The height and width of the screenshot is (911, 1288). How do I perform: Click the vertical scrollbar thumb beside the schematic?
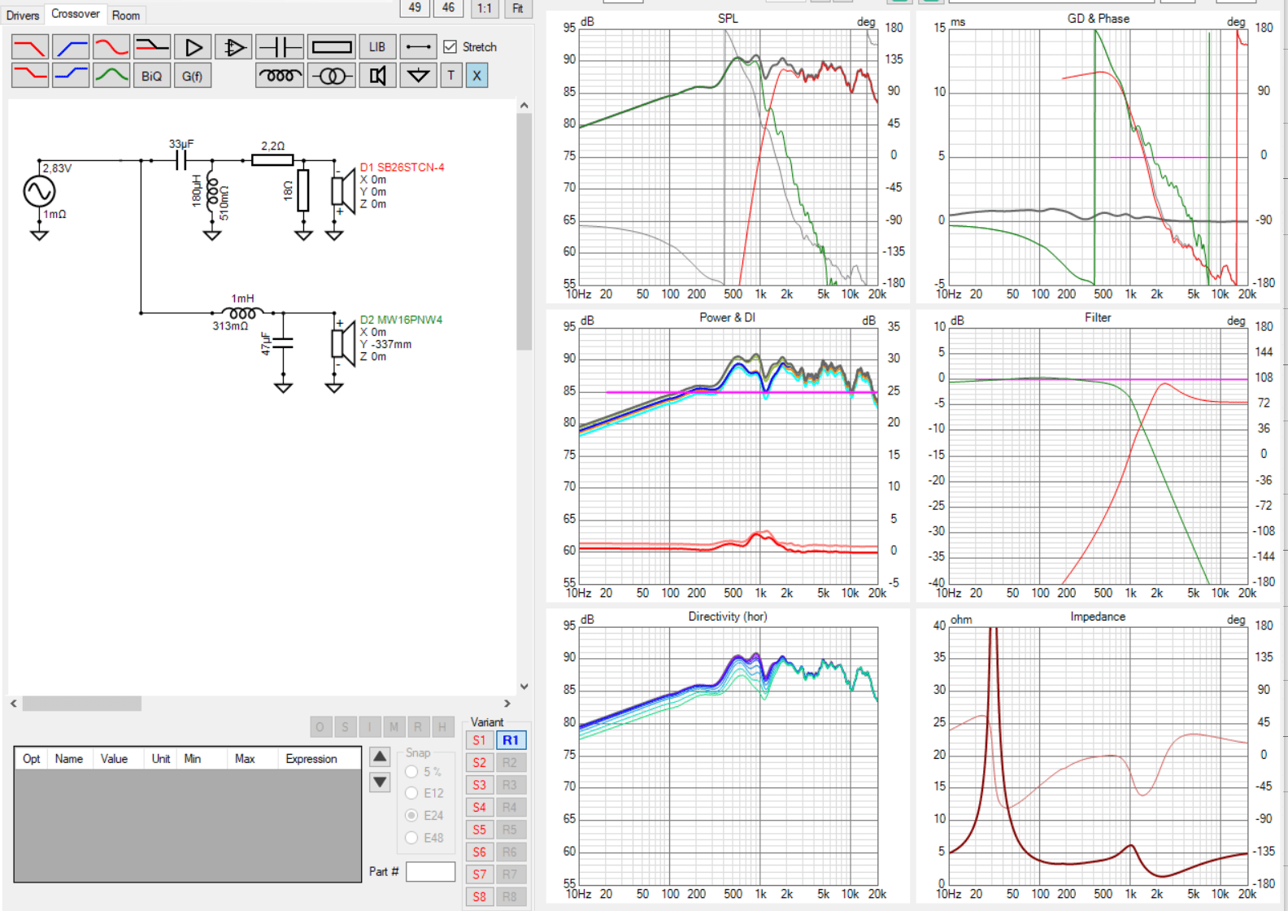524,231
